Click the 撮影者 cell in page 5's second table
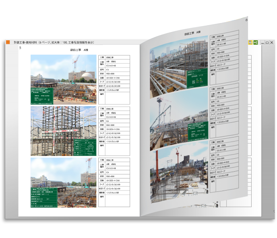Screen dimensions: 277x238 pos(102,142)
